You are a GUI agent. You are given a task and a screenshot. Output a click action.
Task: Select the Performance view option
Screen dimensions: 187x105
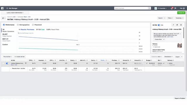[x=8, y=25]
